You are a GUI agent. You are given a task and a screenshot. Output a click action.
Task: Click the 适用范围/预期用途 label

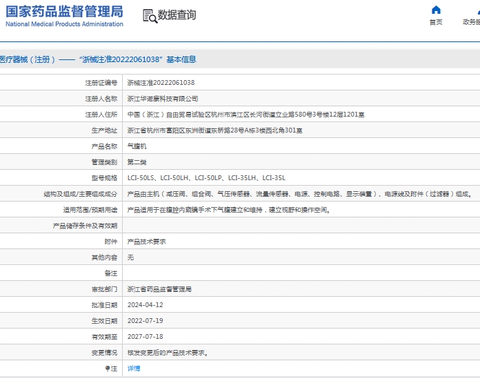[90, 210]
